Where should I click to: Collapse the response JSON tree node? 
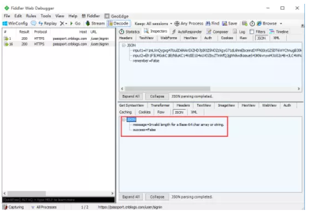point(124,120)
